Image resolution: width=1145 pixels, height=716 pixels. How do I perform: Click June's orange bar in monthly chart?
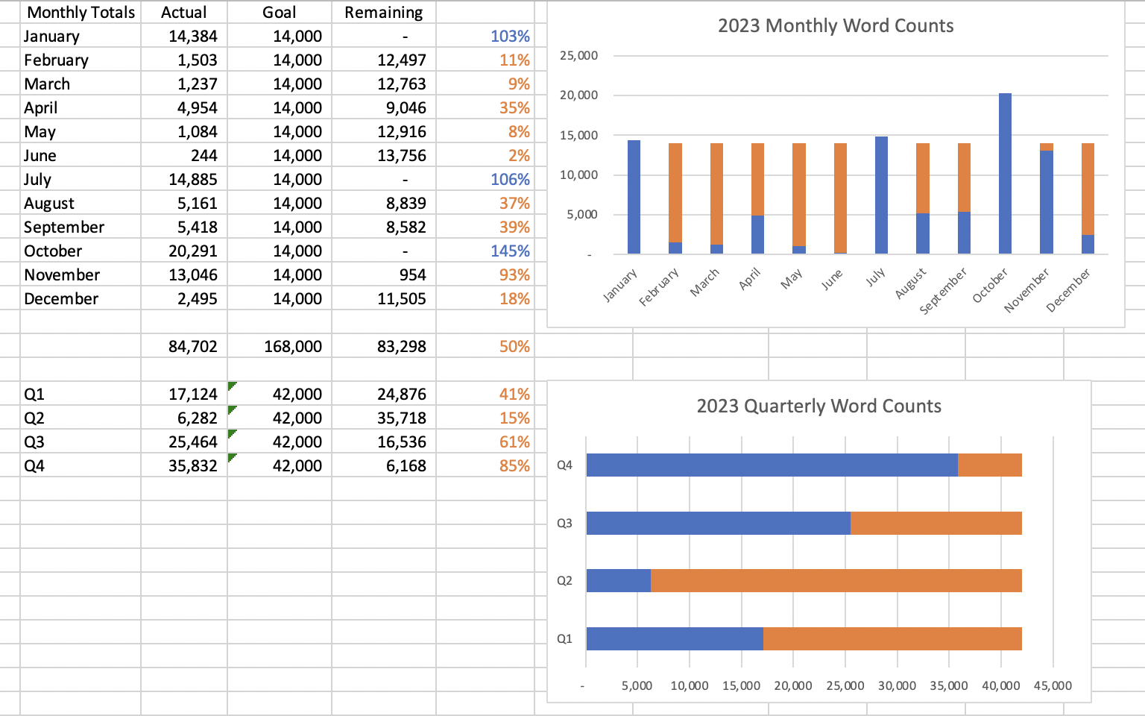(x=840, y=198)
